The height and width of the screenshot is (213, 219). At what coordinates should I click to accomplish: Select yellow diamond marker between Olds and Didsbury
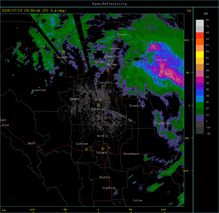click(x=99, y=105)
